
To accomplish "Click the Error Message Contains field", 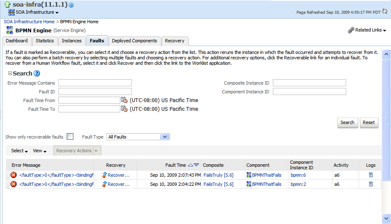I will (95, 83).
